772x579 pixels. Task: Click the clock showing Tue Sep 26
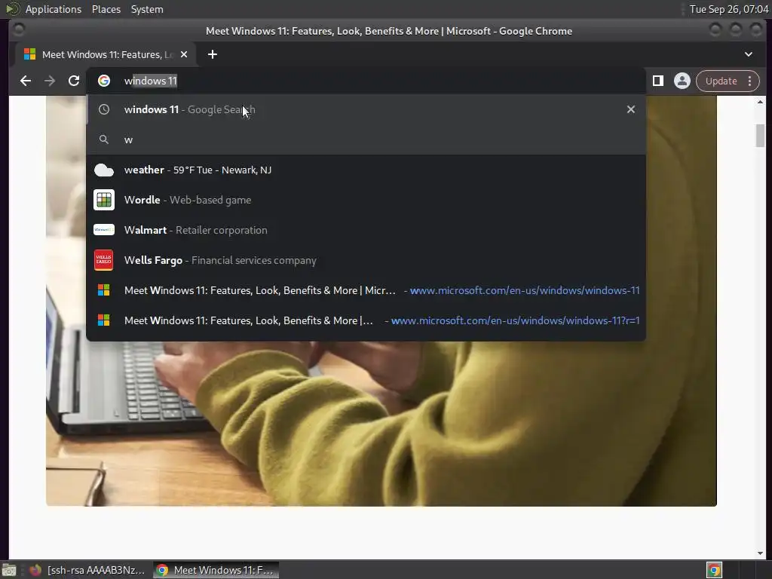pos(729,9)
